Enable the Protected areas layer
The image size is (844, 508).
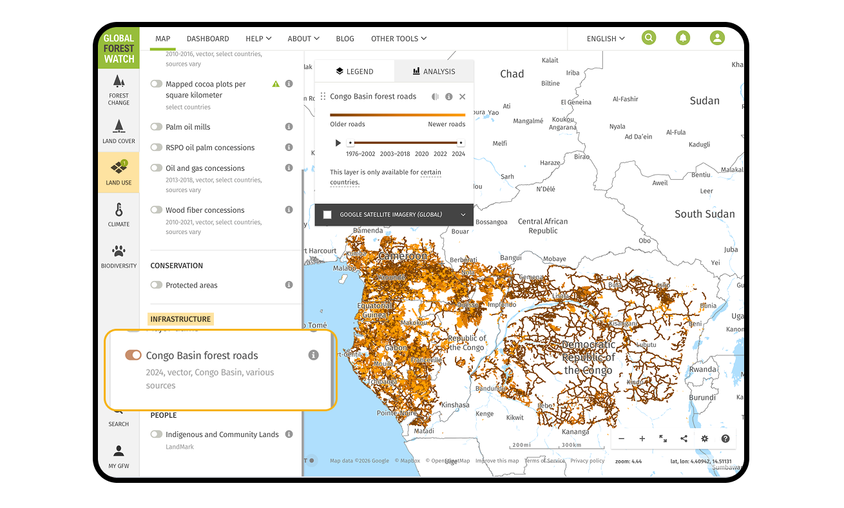pyautogui.click(x=156, y=285)
